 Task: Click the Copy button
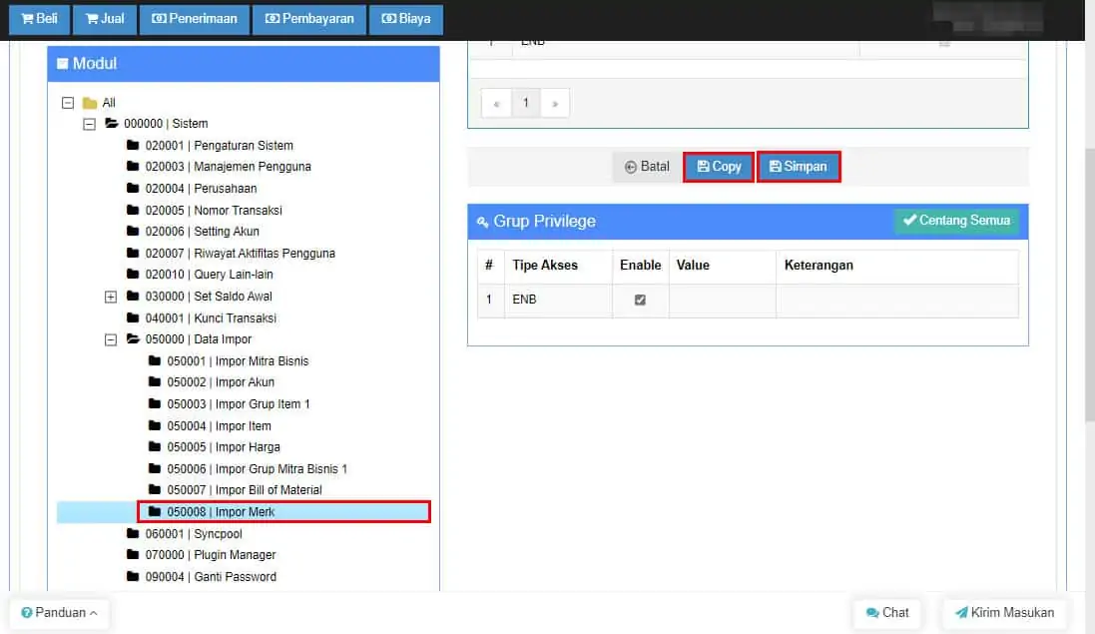(719, 167)
